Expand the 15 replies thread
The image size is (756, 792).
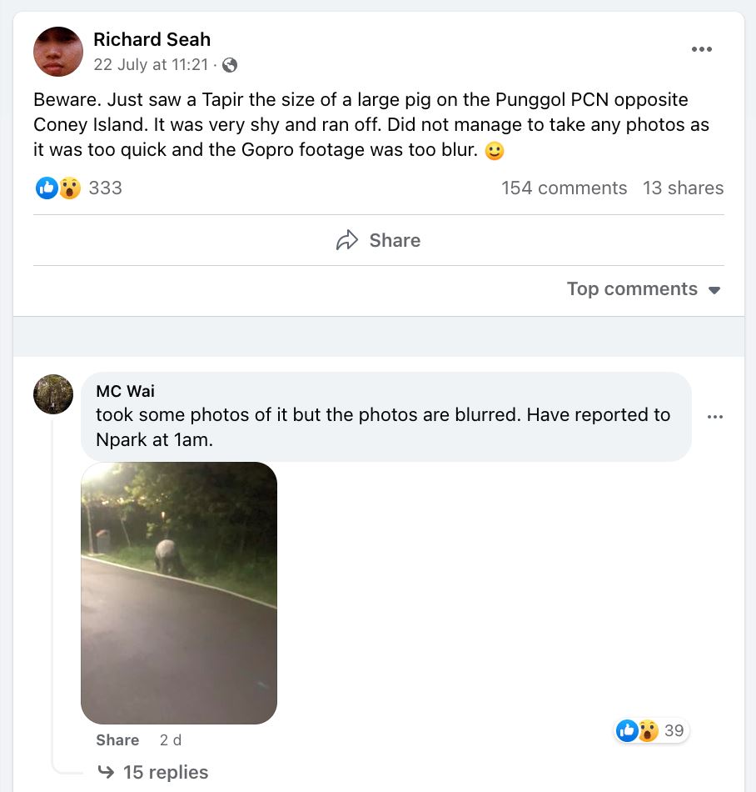[165, 773]
